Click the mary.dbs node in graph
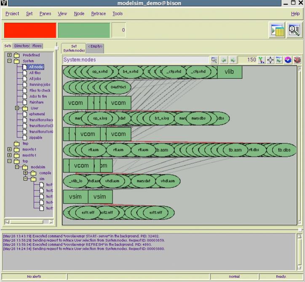305x282 pixels. (x=198, y=118)
